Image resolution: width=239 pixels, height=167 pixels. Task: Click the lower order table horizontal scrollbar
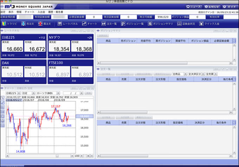(x=124, y=156)
